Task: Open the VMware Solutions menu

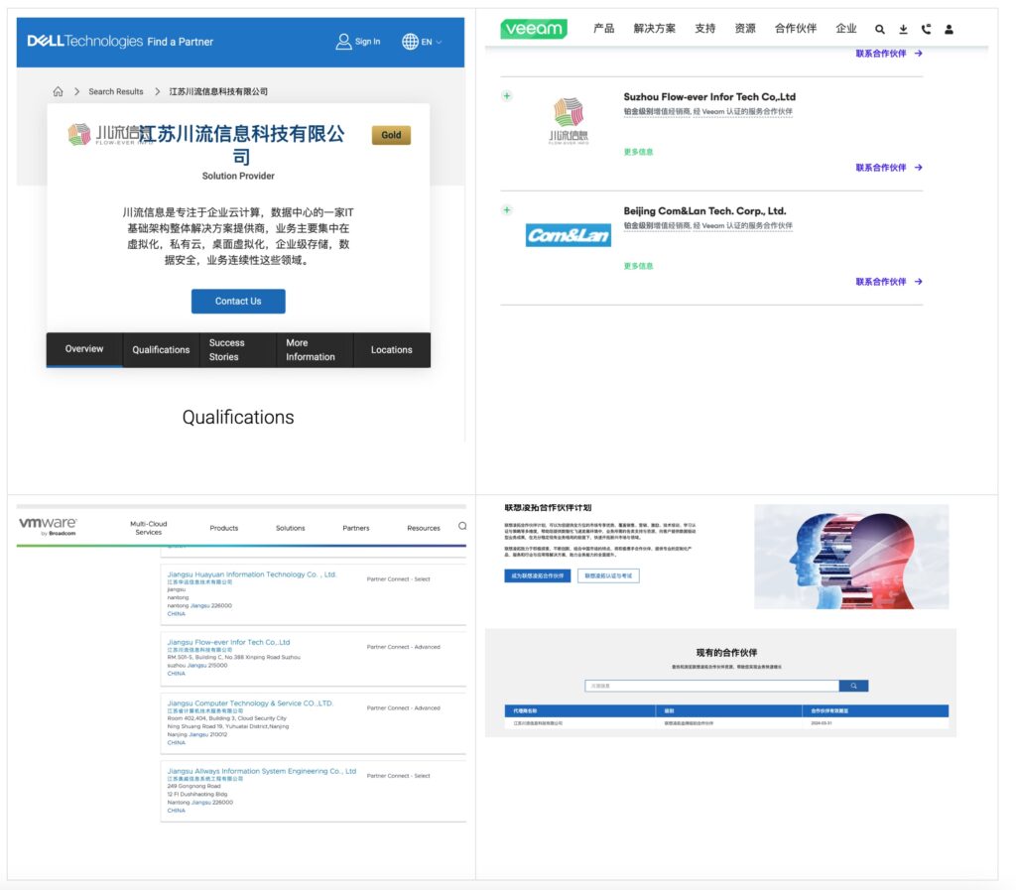Action: click(x=291, y=528)
